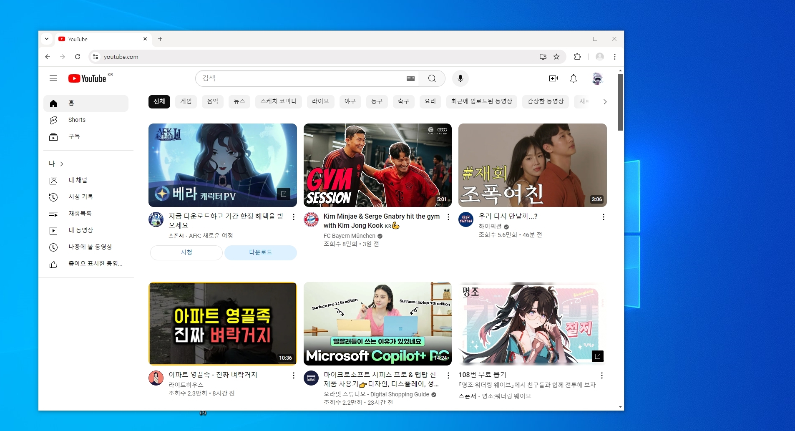Select 감상한 동영상 chip

pos(546,101)
